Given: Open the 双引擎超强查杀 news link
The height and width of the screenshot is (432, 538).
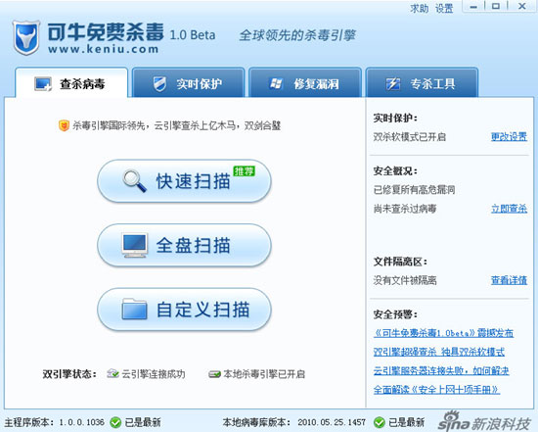Looking at the screenshot, I should pos(439,352).
